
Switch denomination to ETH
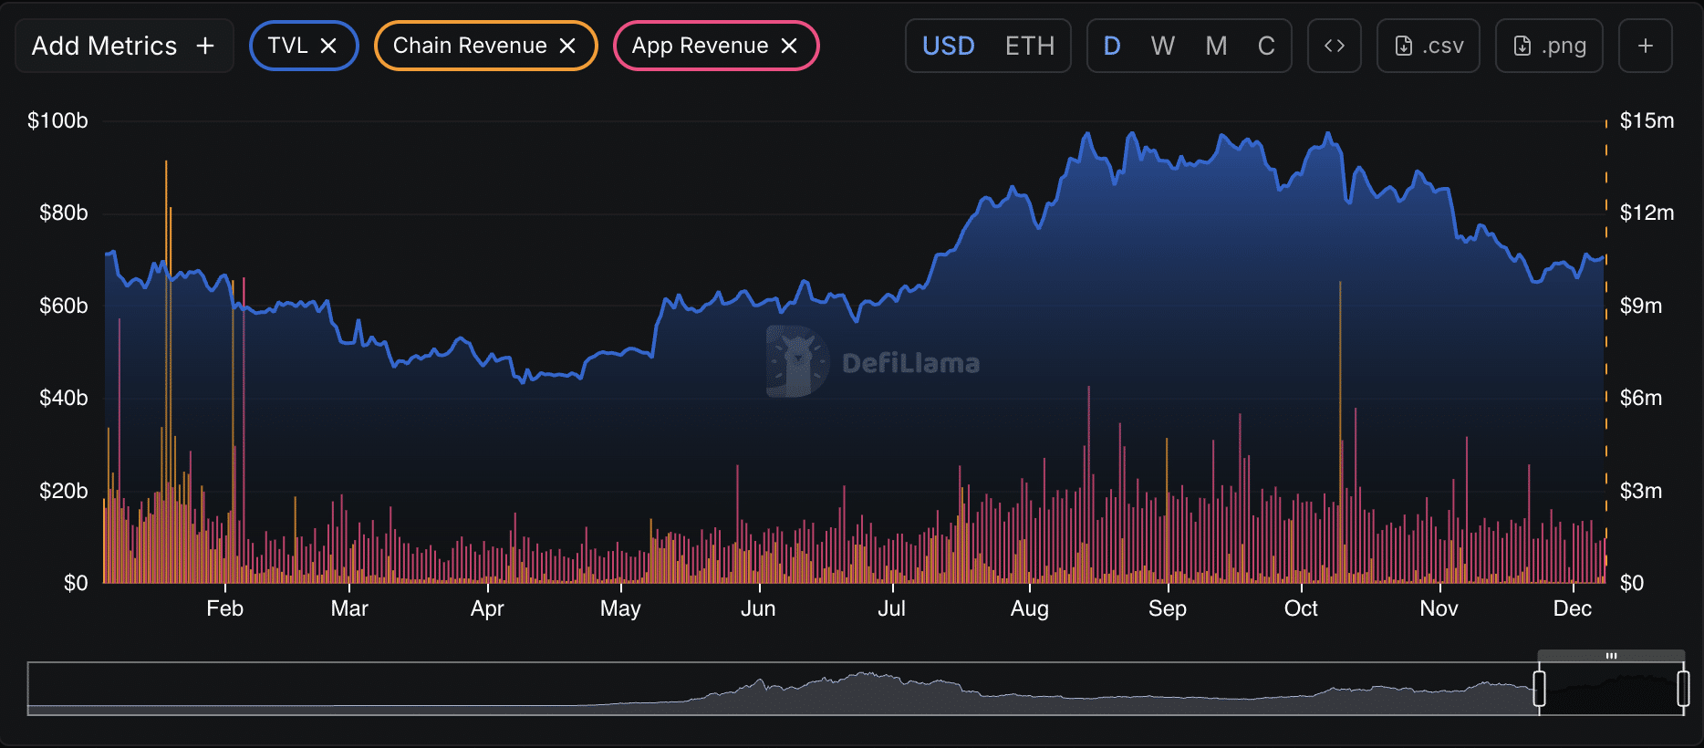pyautogui.click(x=1029, y=46)
